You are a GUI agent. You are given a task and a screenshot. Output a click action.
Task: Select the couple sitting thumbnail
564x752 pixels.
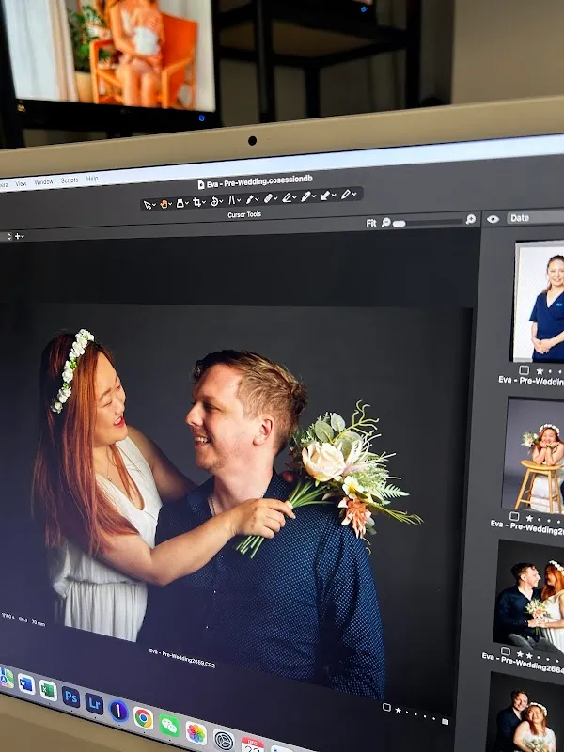(x=529, y=595)
